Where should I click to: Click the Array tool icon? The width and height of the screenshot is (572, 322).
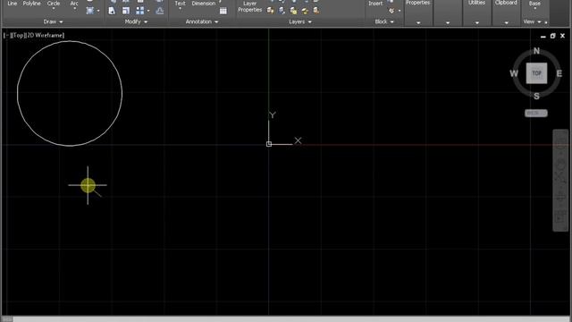coord(139,11)
